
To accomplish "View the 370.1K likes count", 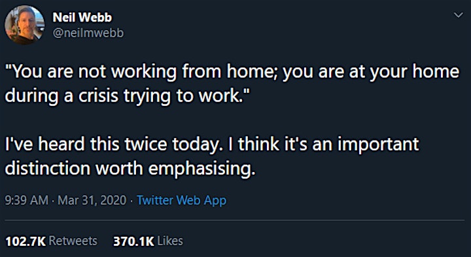I will click(x=133, y=241).
